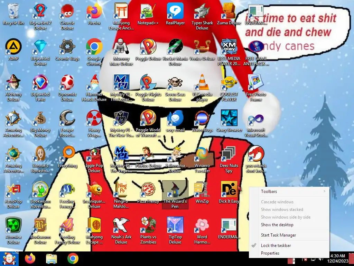Open the system tray volume icon
This screenshot has width=354, height=266.
pos(321,259)
